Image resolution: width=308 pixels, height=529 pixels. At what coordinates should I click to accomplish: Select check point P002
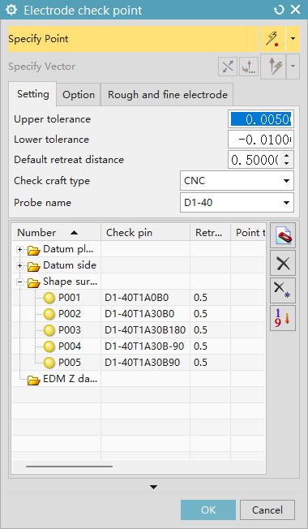click(x=62, y=314)
